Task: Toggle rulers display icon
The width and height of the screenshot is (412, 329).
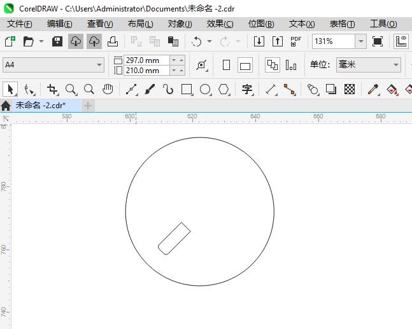Action: pos(401,41)
